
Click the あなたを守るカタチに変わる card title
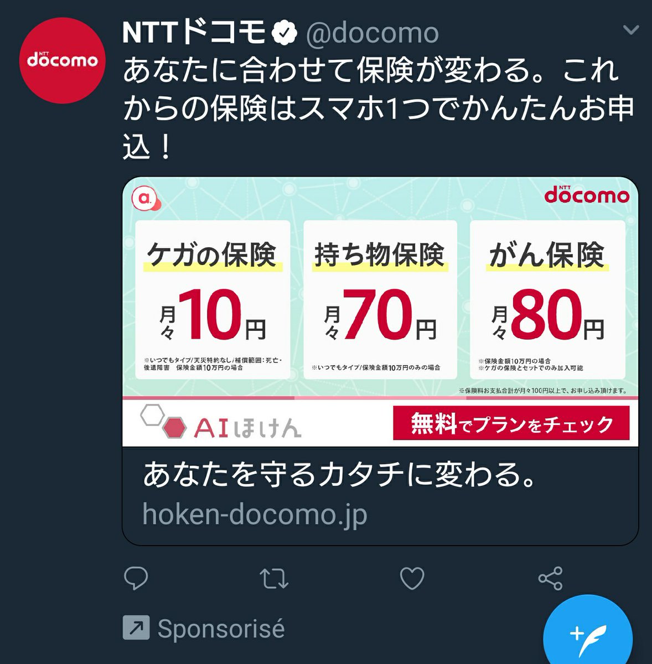point(339,475)
